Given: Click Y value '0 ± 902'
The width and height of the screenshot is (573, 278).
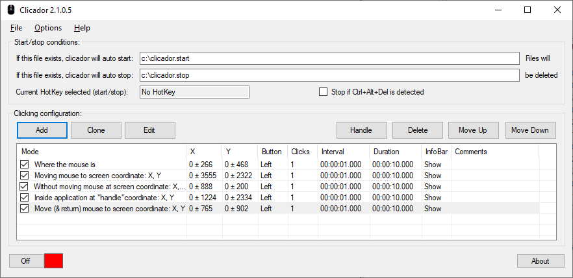Looking at the screenshot, I should [236, 209].
